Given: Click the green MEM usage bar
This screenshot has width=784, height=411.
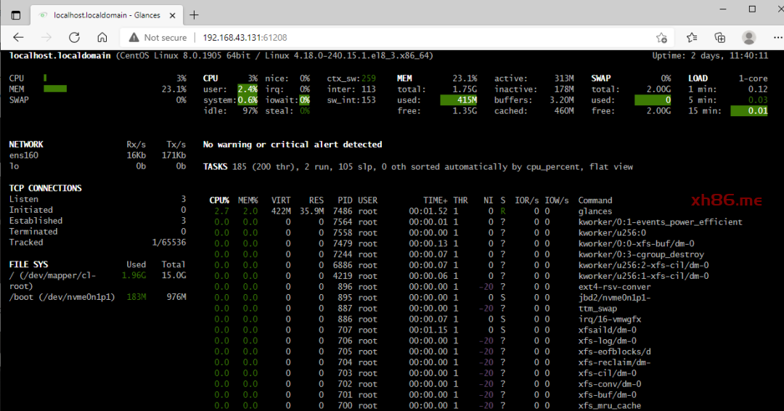Looking at the screenshot, I should [x=55, y=89].
